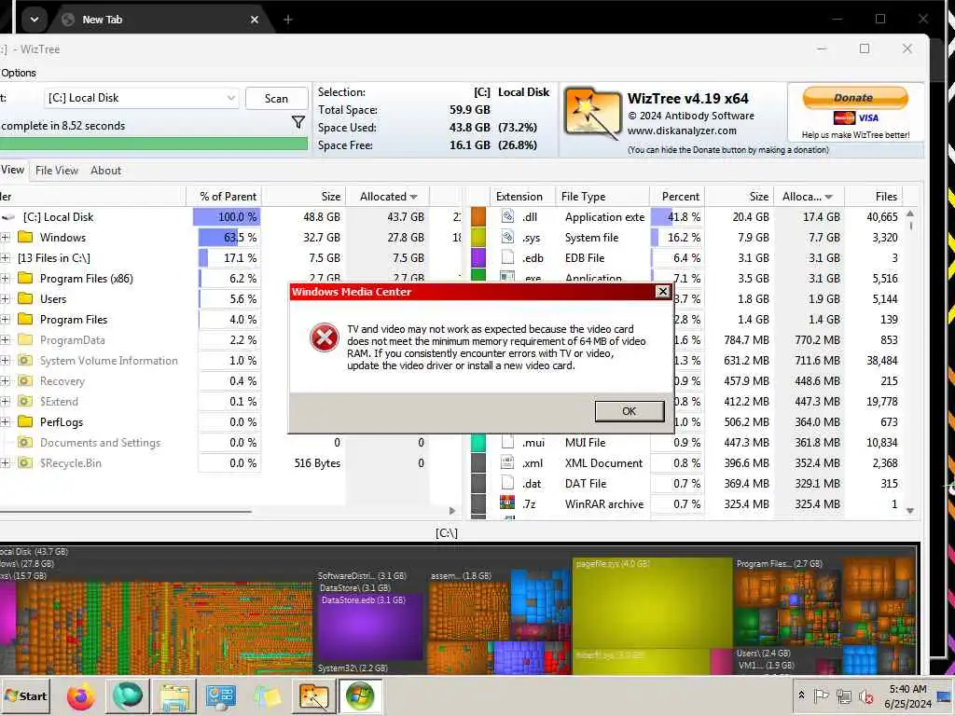Click the WizTree taskbar icon

coord(313,696)
